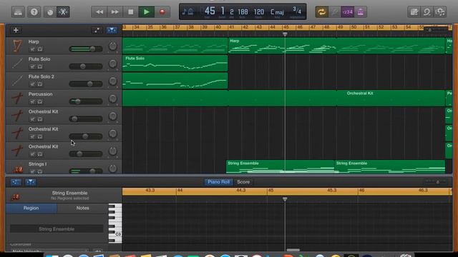This screenshot has width=458, height=257.
Task: Open the C maj key signature popup
Action: [277, 12]
